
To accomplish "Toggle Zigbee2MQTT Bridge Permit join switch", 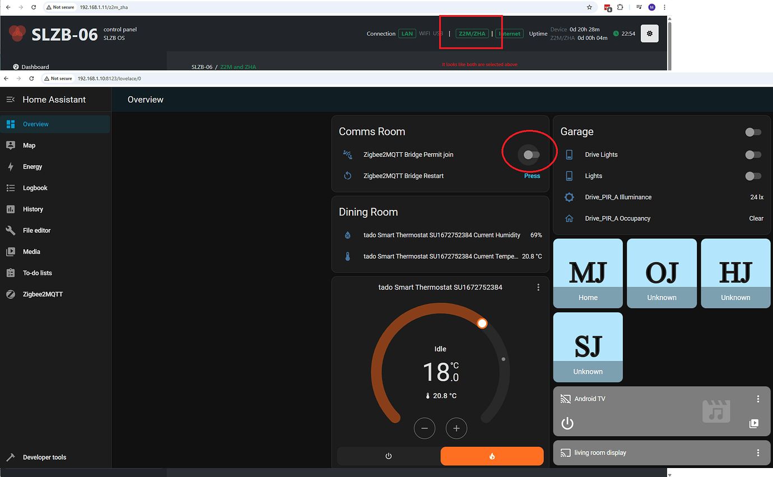I will click(x=531, y=155).
